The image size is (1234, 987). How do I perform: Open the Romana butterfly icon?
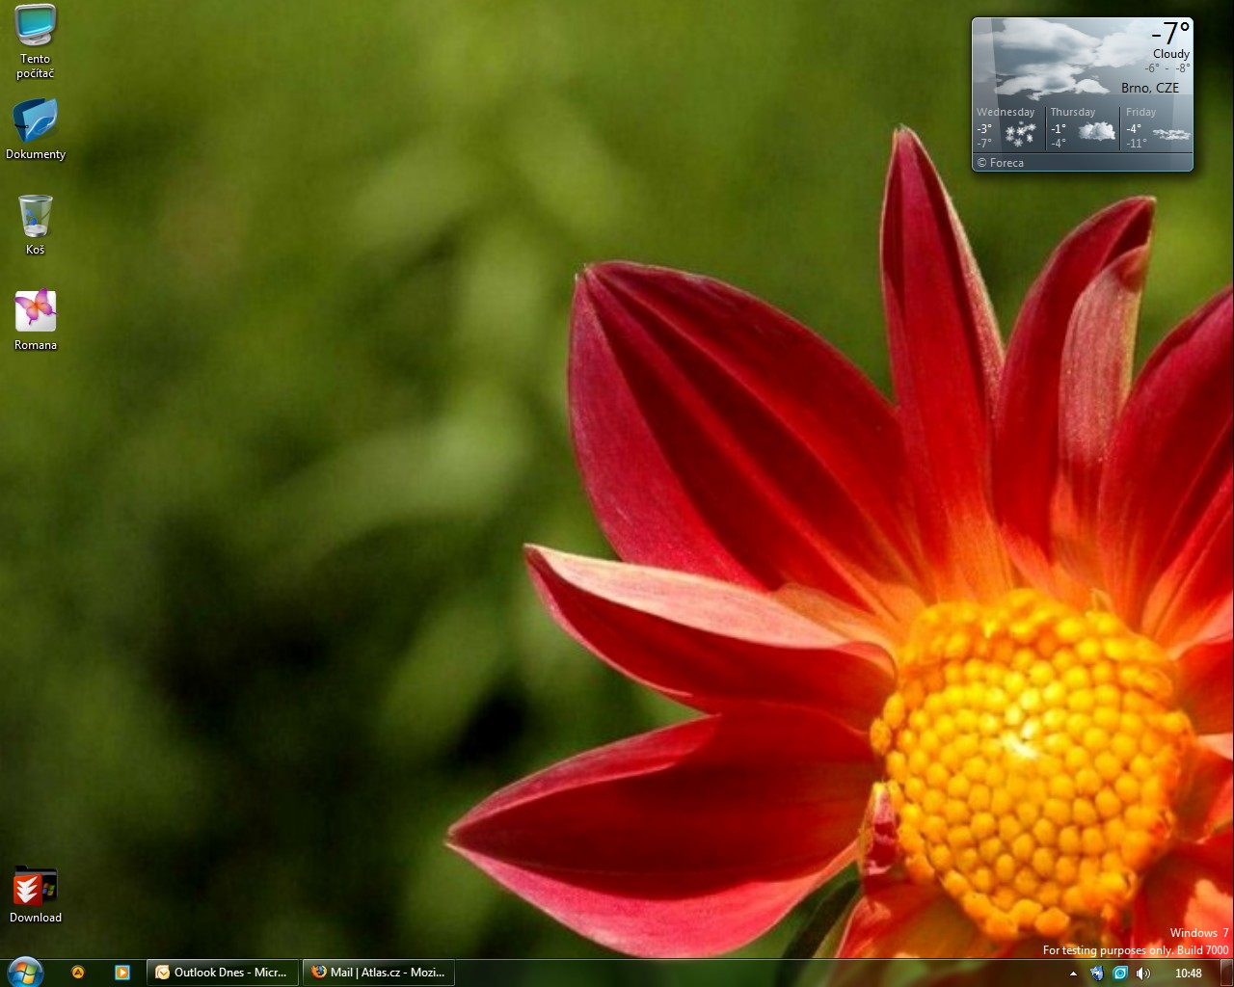(36, 320)
